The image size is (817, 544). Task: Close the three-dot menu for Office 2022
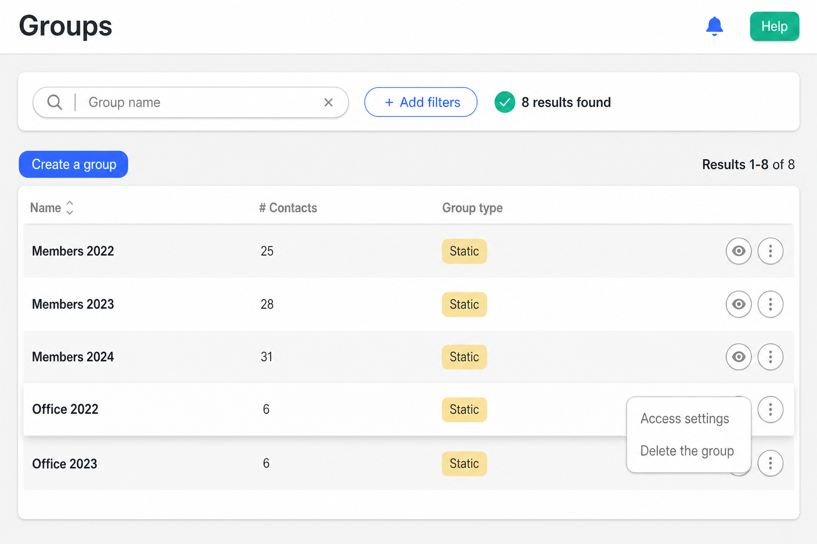770,409
